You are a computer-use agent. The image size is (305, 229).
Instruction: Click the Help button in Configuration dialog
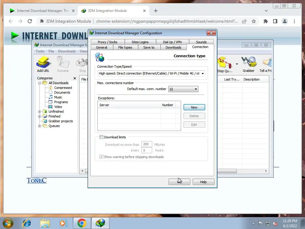203,182
